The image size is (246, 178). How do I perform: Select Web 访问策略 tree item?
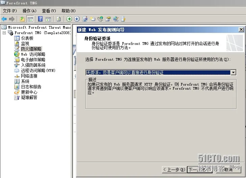(33, 54)
